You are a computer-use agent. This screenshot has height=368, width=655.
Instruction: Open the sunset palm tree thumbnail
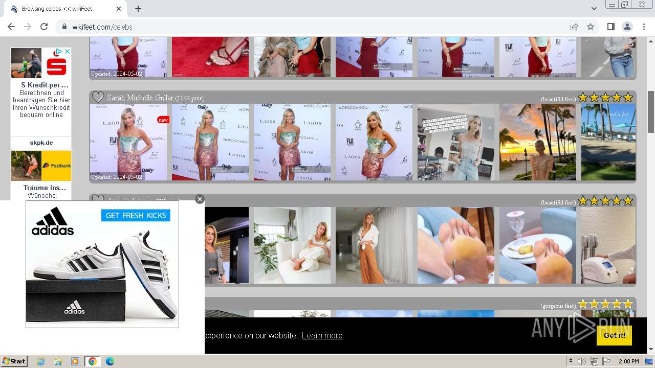click(x=538, y=142)
